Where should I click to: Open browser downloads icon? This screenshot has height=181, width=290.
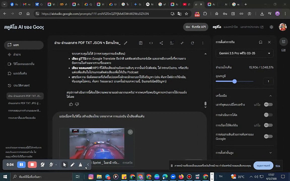click(x=262, y=14)
